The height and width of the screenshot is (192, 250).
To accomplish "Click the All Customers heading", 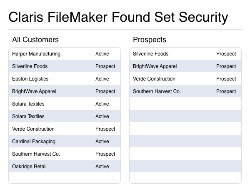I will pyautogui.click(x=35, y=40).
